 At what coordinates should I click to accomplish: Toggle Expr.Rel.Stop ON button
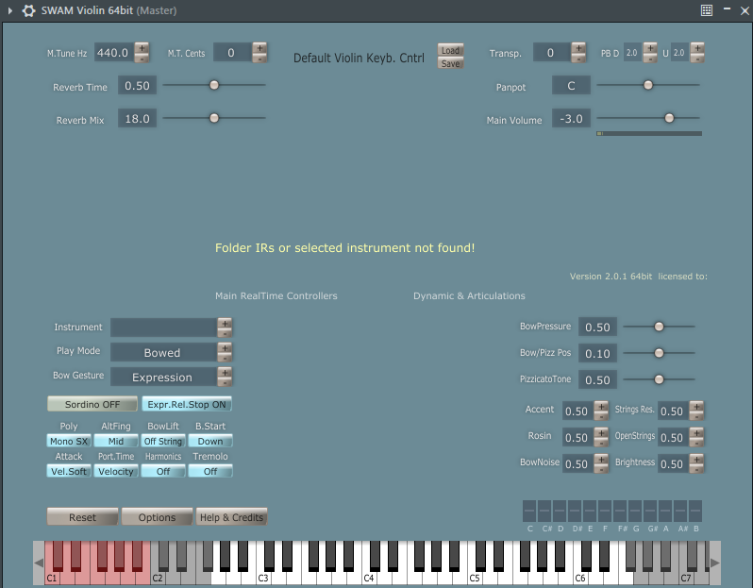pyautogui.click(x=187, y=404)
